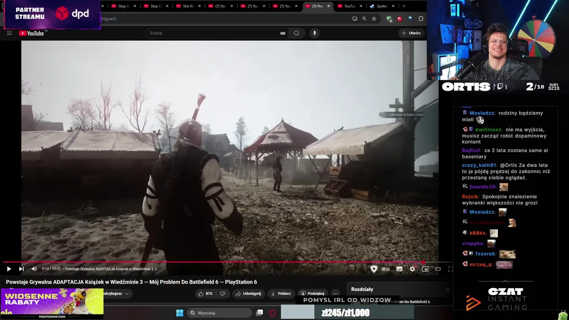The height and width of the screenshot is (320, 569).
Task: Mute the video volume speaker icon
Action: [x=34, y=269]
